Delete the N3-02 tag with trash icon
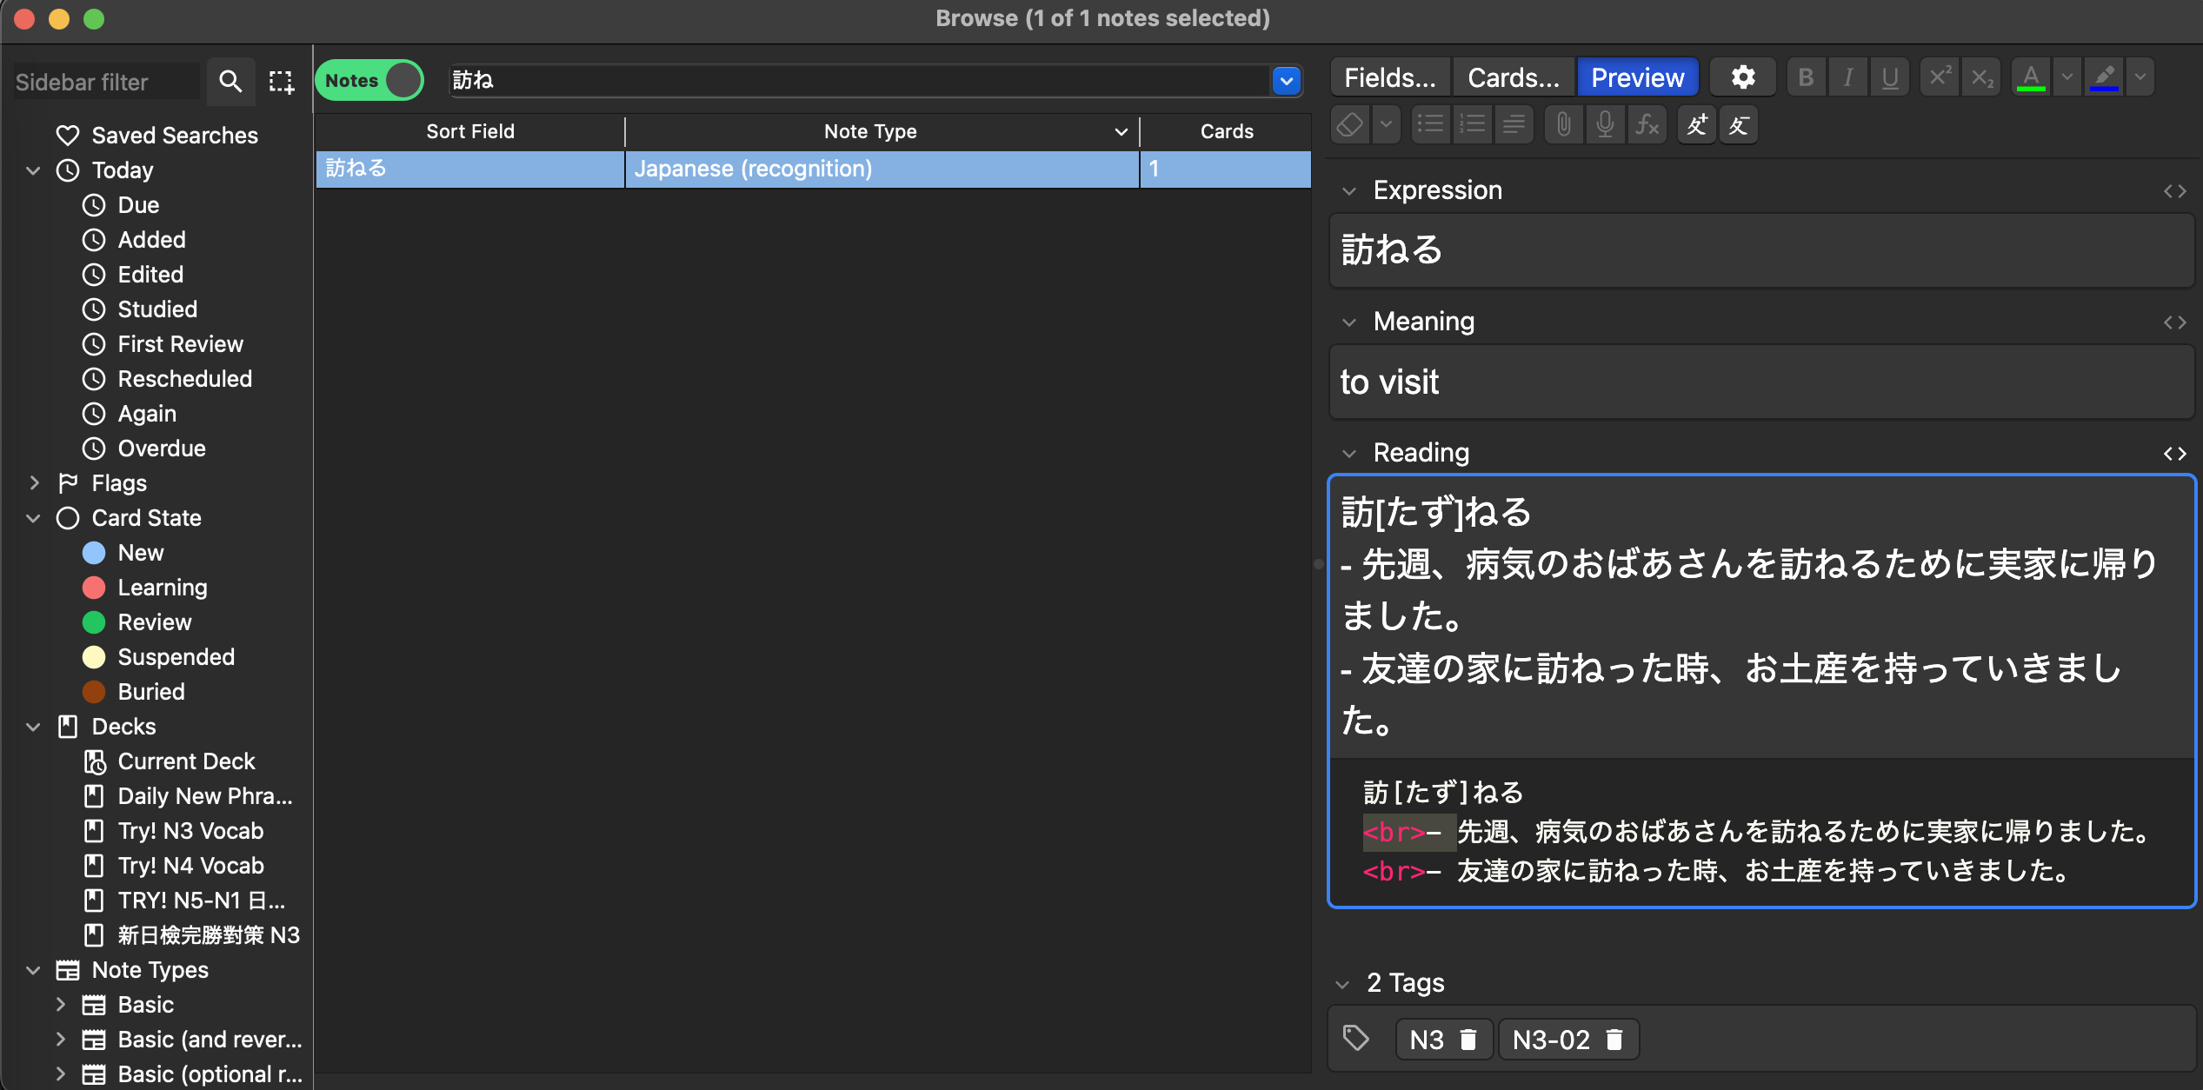Viewport: 2203px width, 1090px height. click(1614, 1040)
